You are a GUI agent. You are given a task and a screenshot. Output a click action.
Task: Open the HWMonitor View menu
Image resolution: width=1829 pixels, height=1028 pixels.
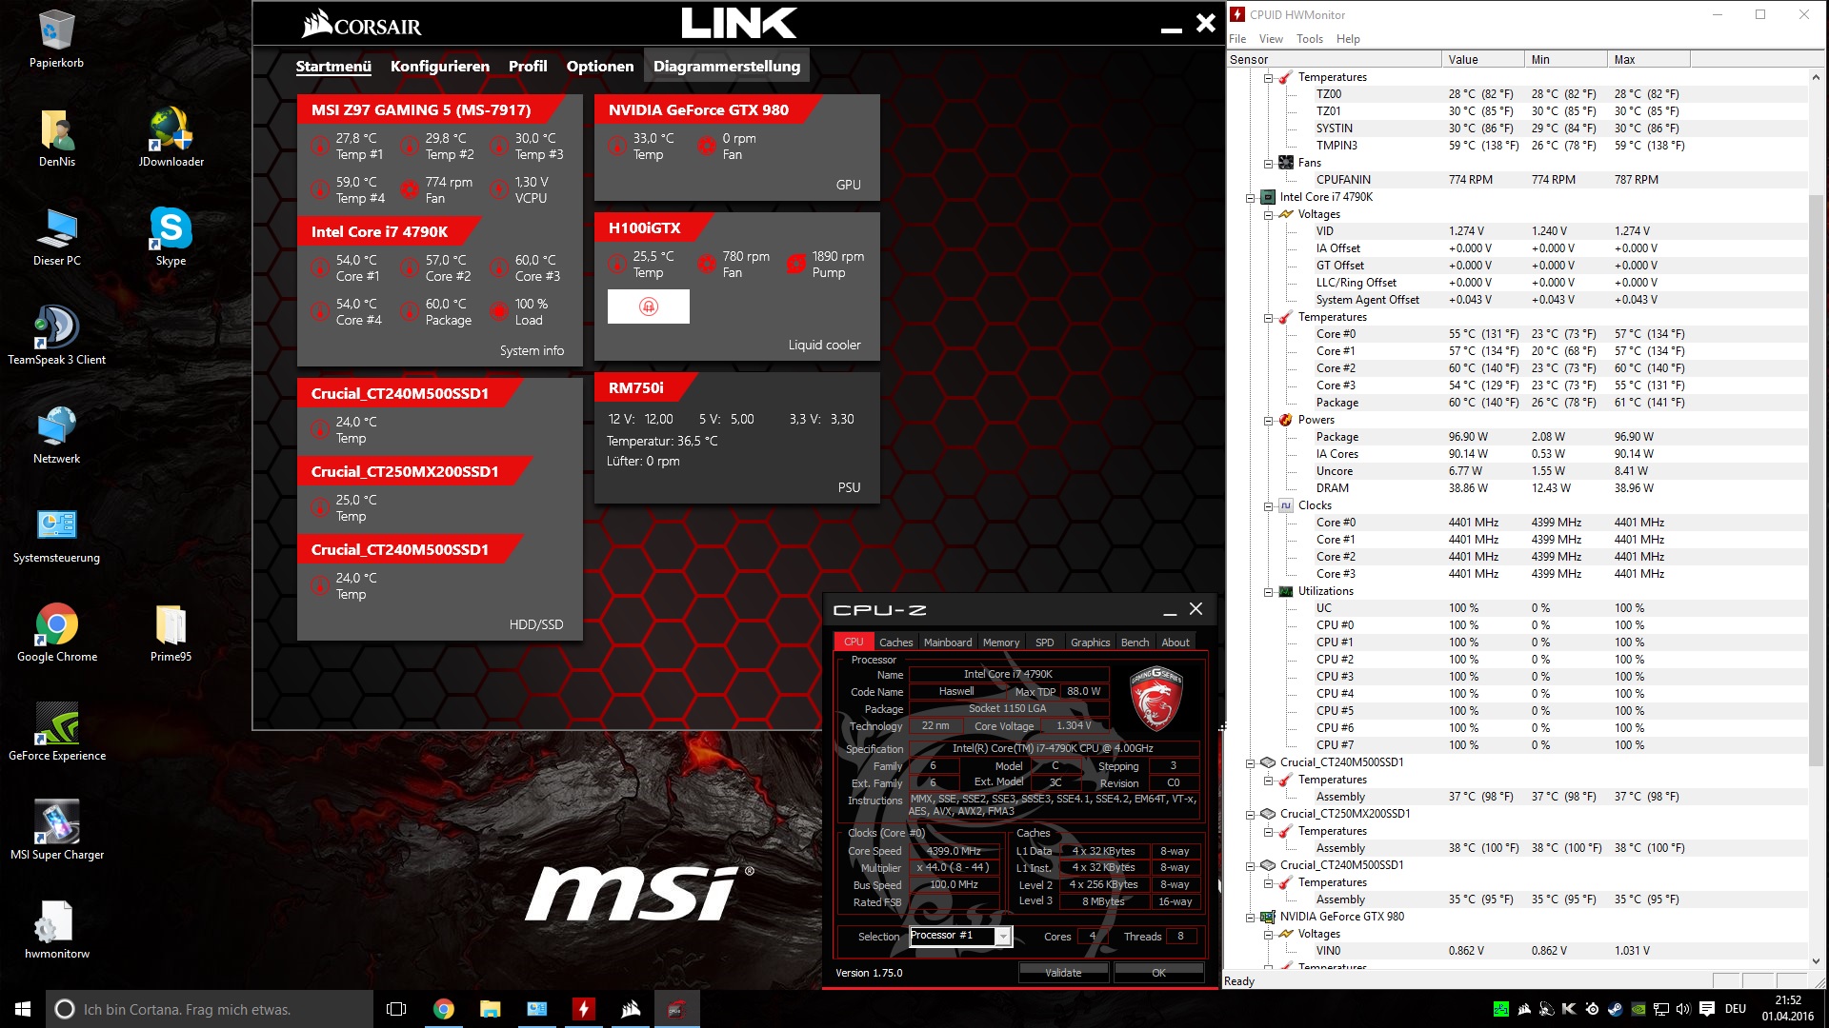(x=1271, y=39)
